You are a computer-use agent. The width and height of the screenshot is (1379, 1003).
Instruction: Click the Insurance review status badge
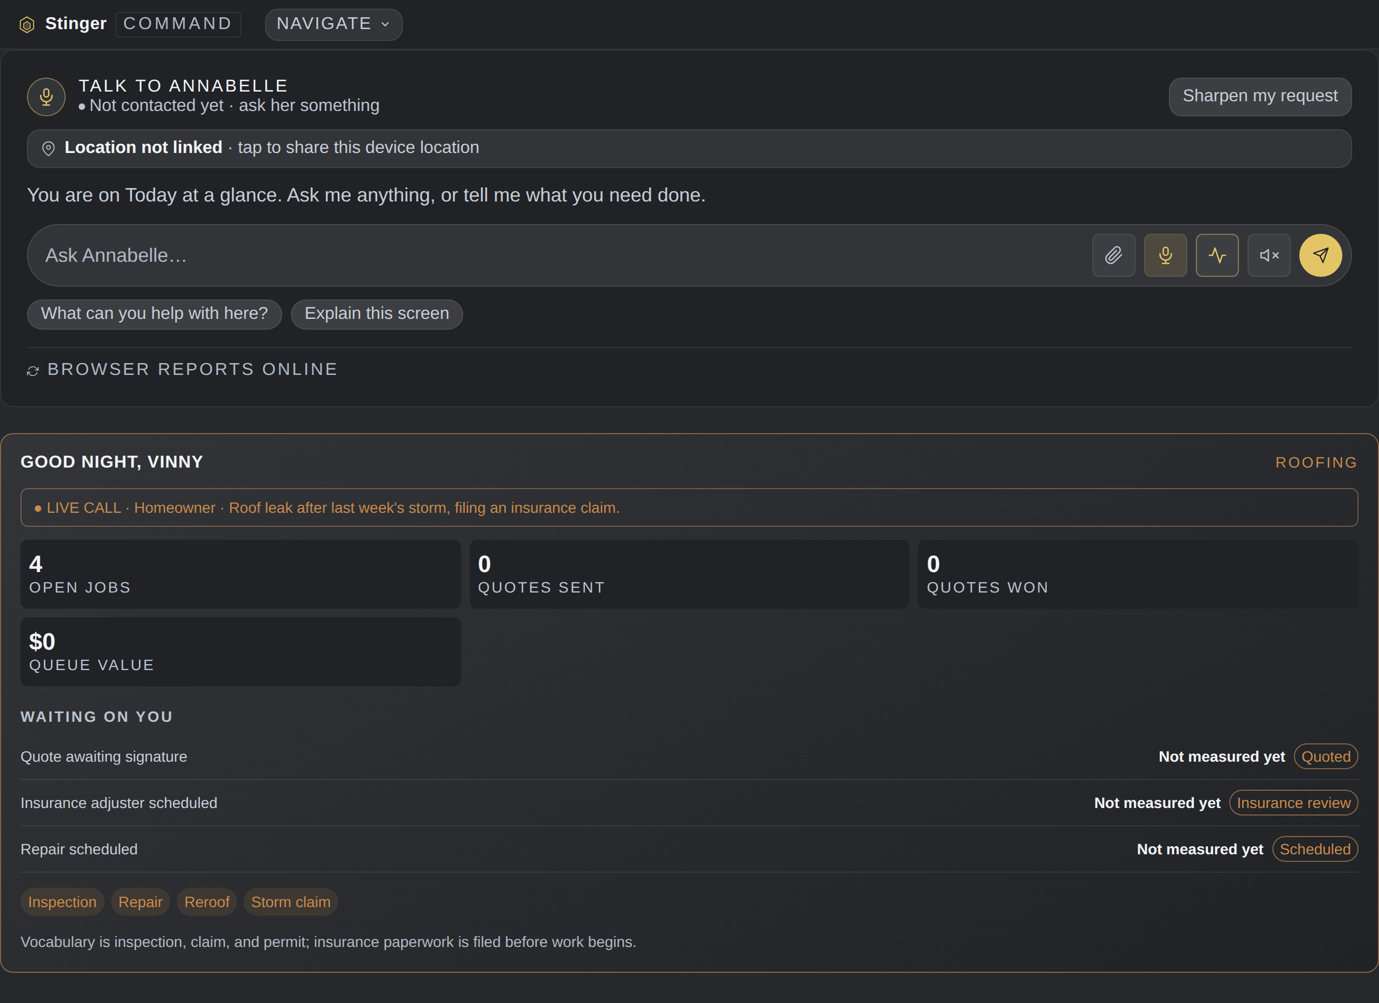(x=1293, y=803)
